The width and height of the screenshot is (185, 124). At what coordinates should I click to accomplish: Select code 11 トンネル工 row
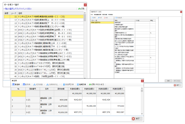click(x=44, y=16)
